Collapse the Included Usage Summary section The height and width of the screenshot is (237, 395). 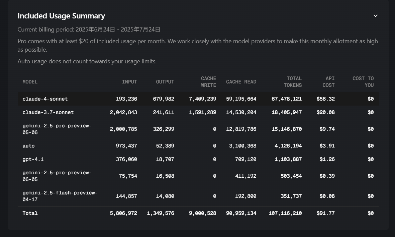tap(375, 16)
